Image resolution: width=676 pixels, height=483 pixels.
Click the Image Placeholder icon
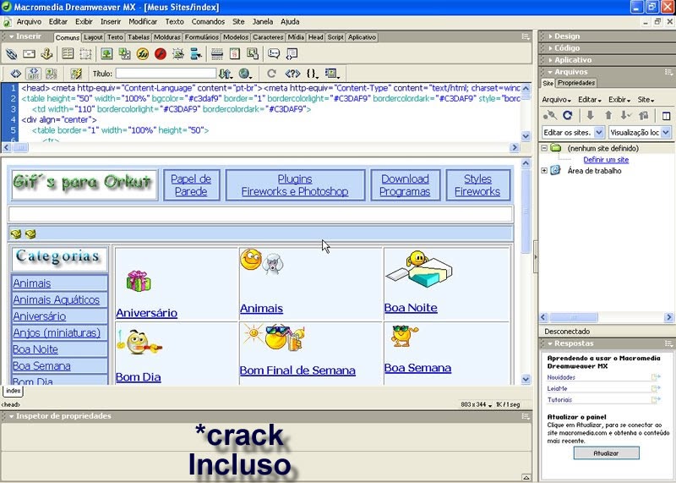(124, 54)
